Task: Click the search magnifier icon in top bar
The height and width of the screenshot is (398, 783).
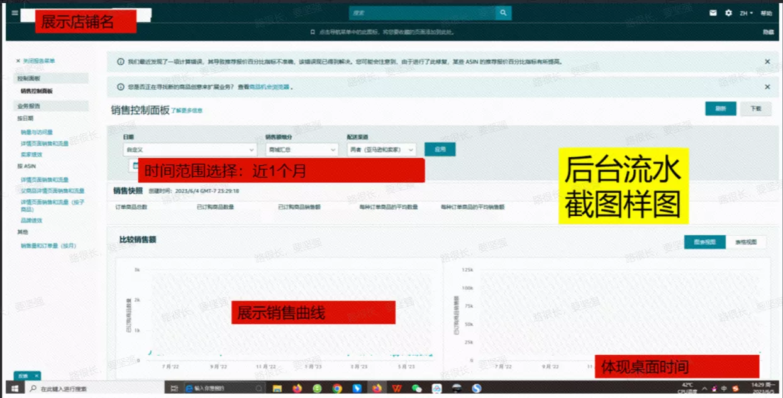Action: click(x=503, y=13)
